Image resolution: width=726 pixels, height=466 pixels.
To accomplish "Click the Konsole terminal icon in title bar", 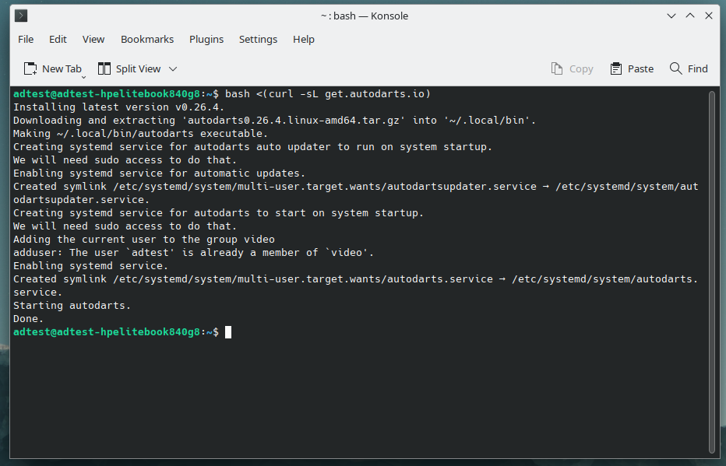I will coord(21,16).
